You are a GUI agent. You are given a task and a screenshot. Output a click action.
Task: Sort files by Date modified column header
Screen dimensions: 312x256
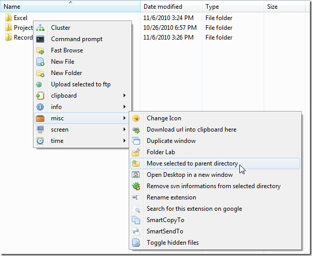[x=163, y=7]
